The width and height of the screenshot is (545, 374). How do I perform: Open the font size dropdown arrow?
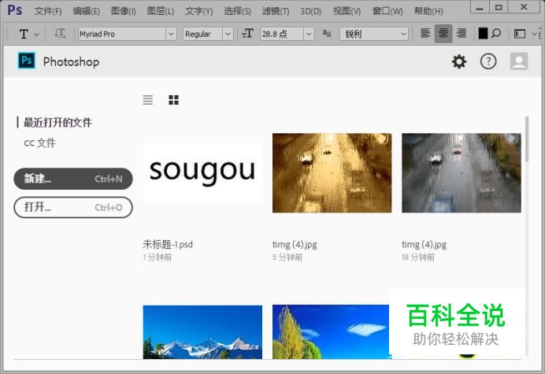click(x=309, y=34)
